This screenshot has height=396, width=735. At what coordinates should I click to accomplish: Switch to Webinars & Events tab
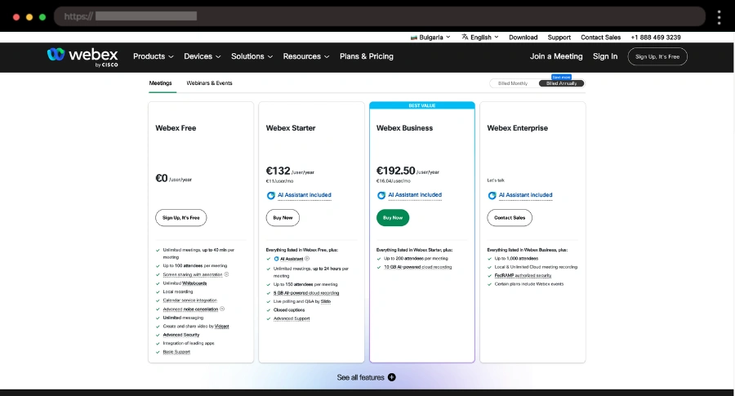(210, 83)
